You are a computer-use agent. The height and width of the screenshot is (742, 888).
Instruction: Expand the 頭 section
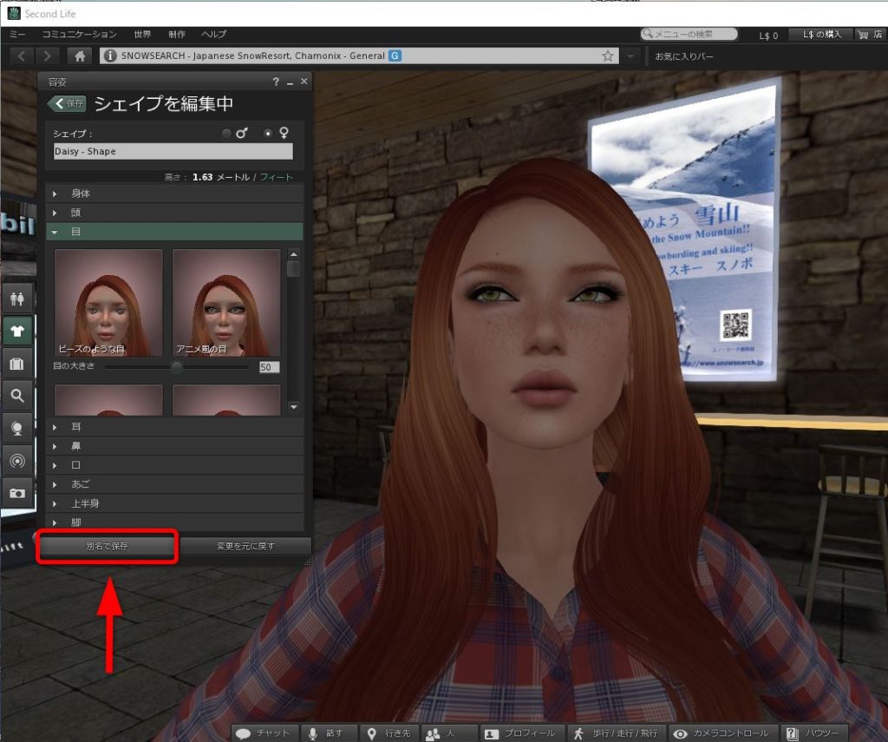174,213
